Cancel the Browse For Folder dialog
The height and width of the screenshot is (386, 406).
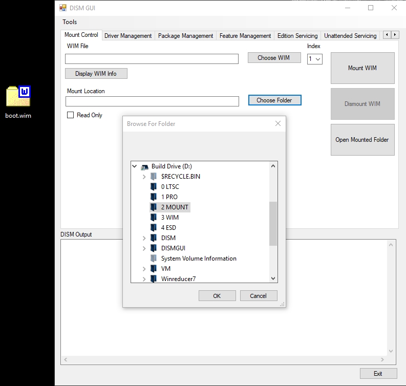(x=259, y=296)
